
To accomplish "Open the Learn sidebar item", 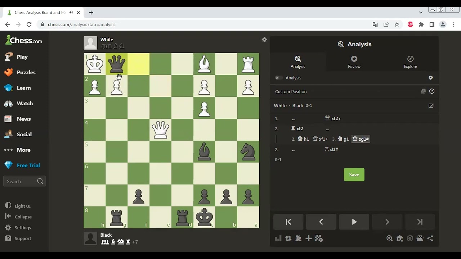I will point(18,88).
